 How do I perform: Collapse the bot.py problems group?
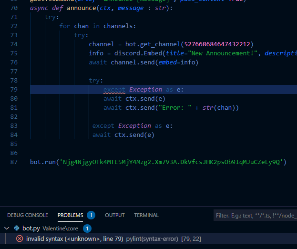7,228
